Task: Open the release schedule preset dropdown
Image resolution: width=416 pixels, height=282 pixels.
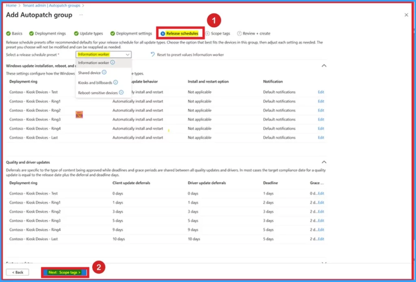Action: (x=104, y=54)
